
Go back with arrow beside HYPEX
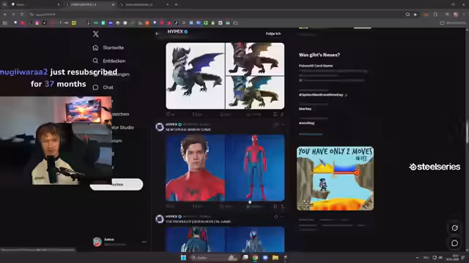tap(158, 34)
